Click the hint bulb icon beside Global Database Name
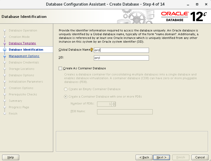Image resolution: width=211 pixels, height=161 pixels. (91, 50)
